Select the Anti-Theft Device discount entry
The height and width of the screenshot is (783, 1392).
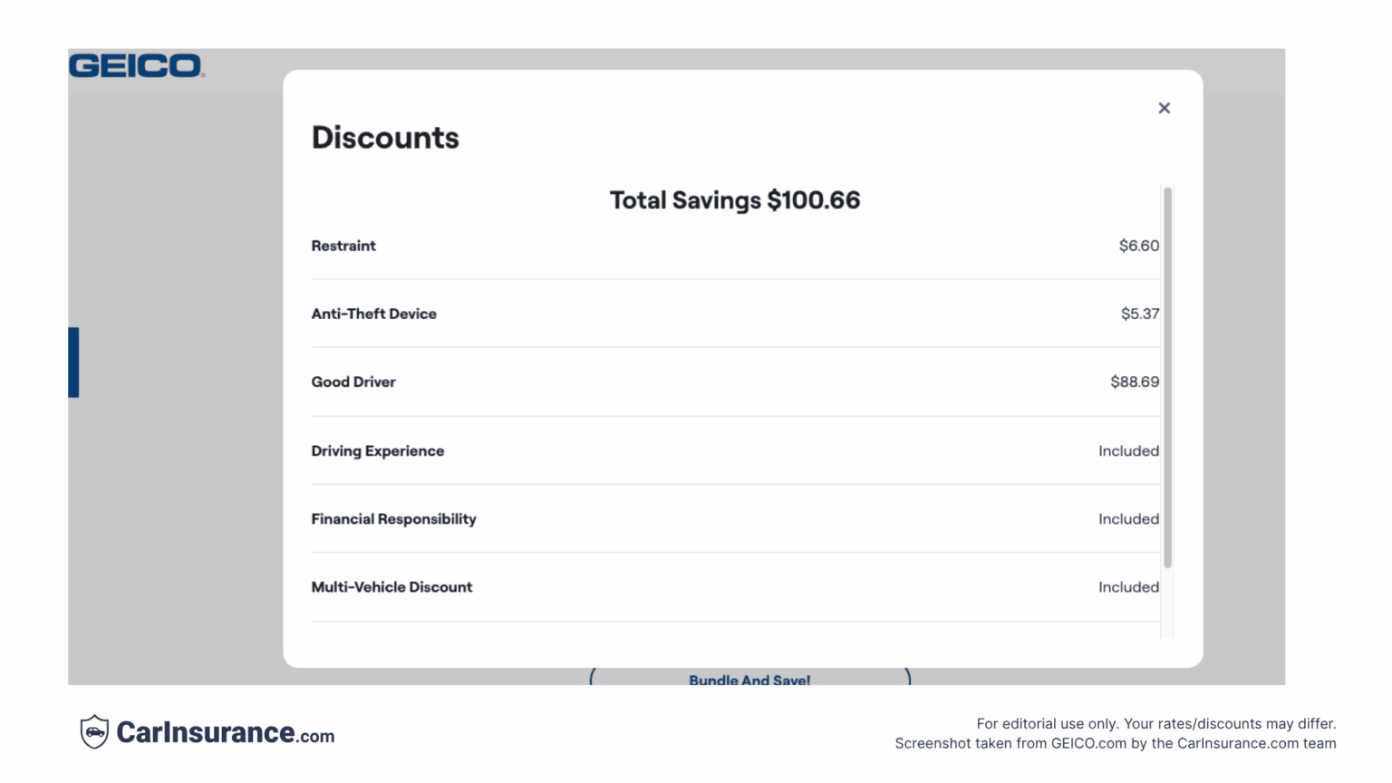374,314
